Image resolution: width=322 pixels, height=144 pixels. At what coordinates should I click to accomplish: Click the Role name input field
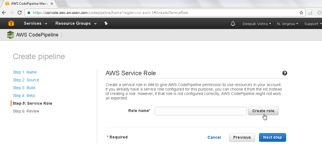201,111
